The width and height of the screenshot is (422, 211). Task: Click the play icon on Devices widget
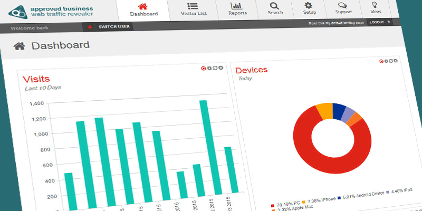[381, 61]
